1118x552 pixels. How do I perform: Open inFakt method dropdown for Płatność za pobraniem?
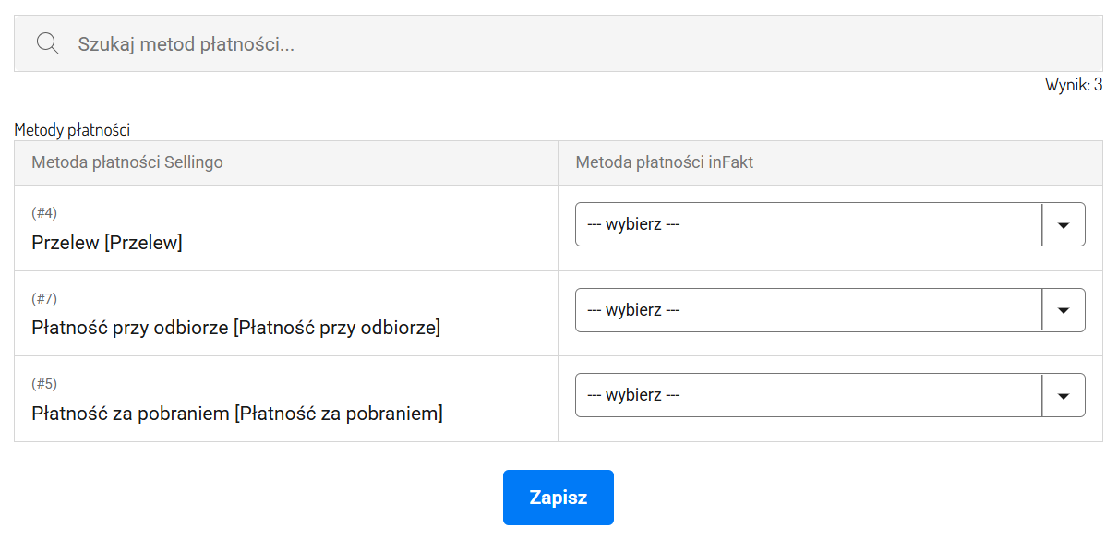point(830,395)
